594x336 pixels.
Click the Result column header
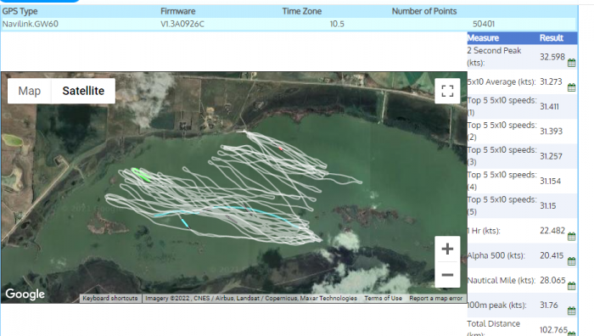click(x=552, y=38)
